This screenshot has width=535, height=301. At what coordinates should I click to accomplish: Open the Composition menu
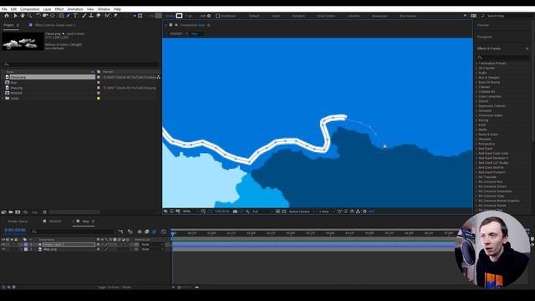coord(30,9)
